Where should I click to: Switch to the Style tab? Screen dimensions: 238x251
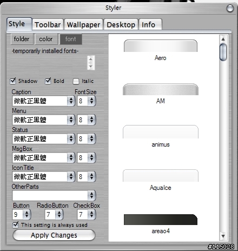point(19,24)
